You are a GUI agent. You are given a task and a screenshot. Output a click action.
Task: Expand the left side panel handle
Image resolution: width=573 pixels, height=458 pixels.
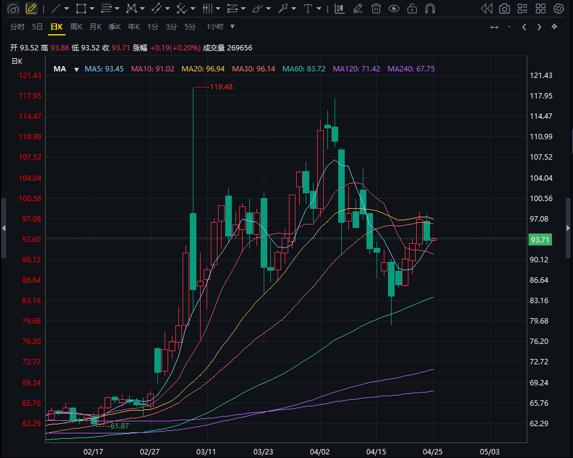click(x=3, y=228)
